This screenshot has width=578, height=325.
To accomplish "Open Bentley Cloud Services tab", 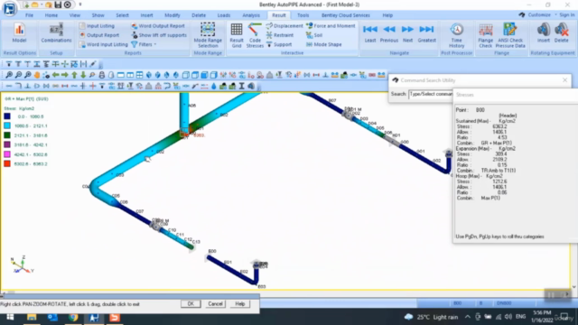I will coord(345,15).
